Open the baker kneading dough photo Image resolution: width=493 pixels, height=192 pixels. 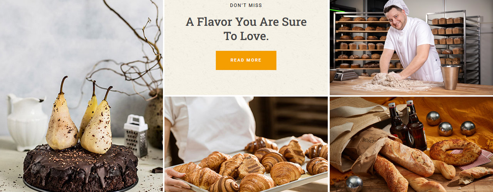click(x=411, y=48)
